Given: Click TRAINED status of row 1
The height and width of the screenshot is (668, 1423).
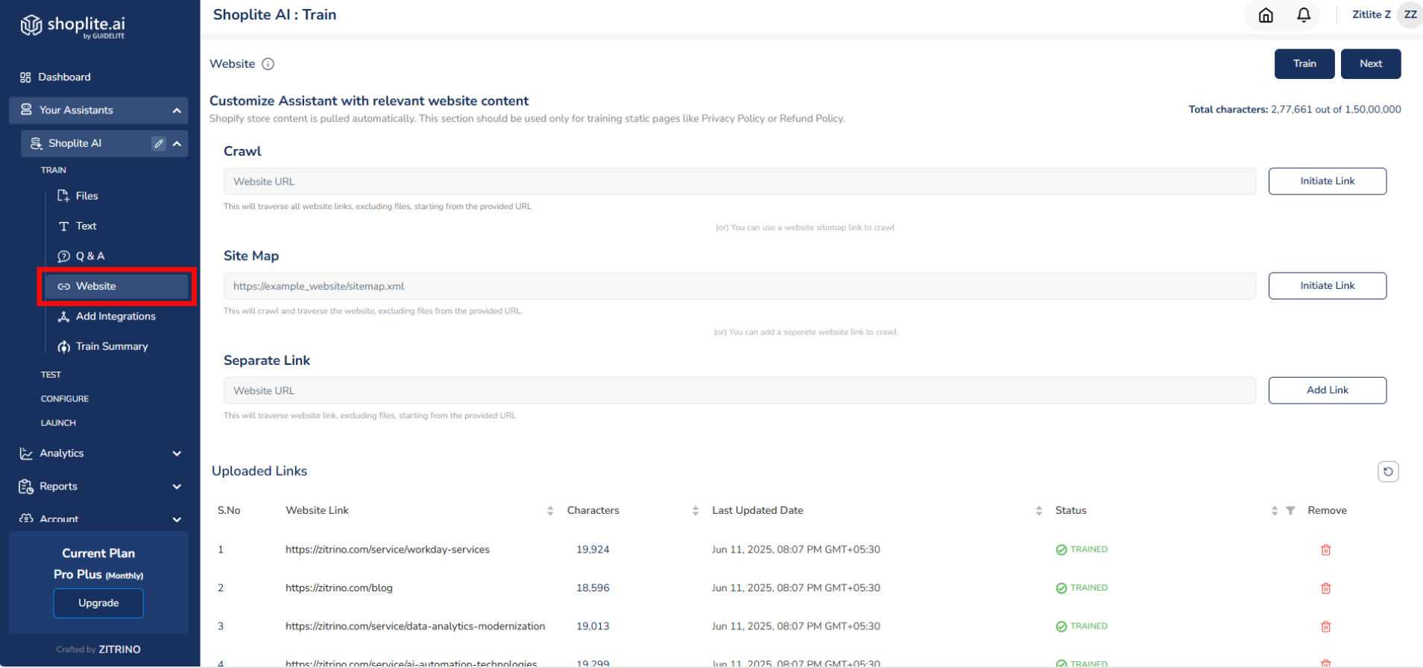Looking at the screenshot, I should (1082, 550).
